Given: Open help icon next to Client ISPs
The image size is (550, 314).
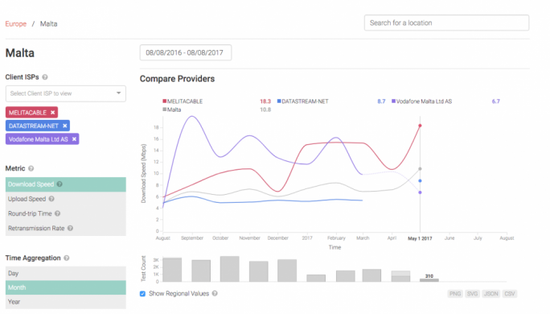Looking at the screenshot, I should [x=45, y=77].
